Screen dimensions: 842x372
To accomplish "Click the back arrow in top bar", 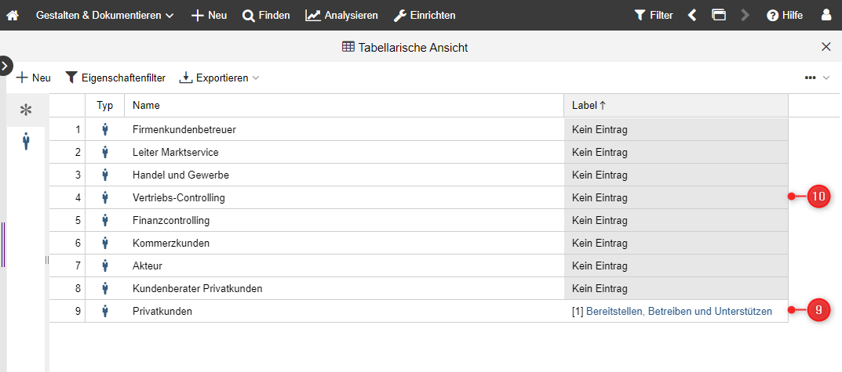I will (x=692, y=16).
